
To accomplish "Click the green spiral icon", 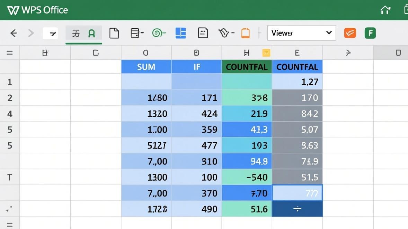I will (159, 33).
